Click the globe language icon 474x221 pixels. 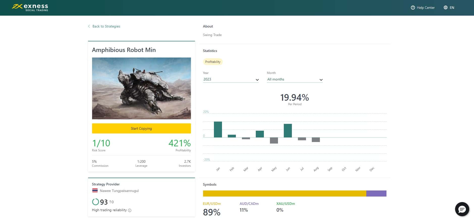(445, 8)
